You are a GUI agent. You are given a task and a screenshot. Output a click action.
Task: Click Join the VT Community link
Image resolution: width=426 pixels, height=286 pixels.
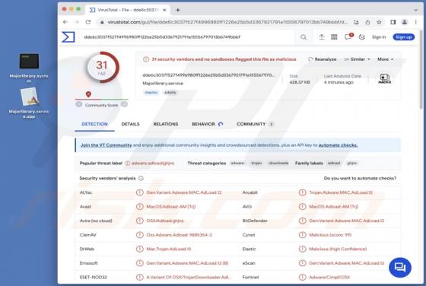(106, 145)
